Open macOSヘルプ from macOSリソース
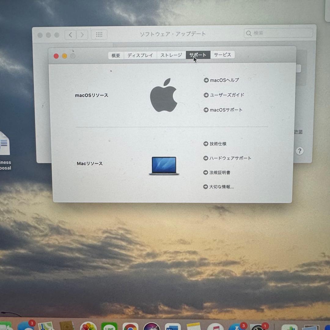Viewport: 330px width, 330px height. click(222, 80)
